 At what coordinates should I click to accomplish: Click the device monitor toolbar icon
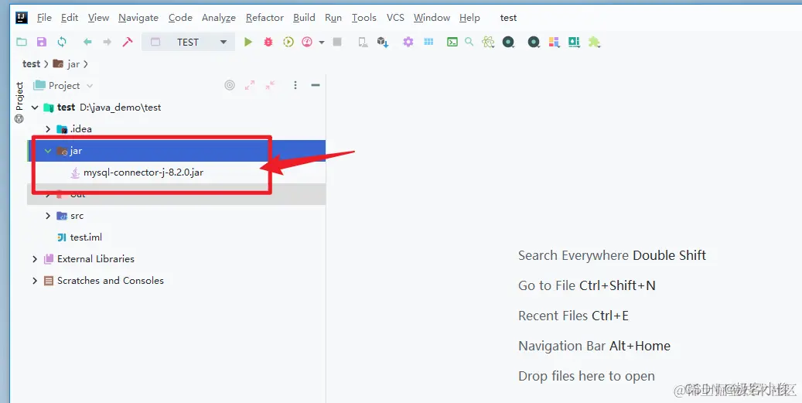363,42
